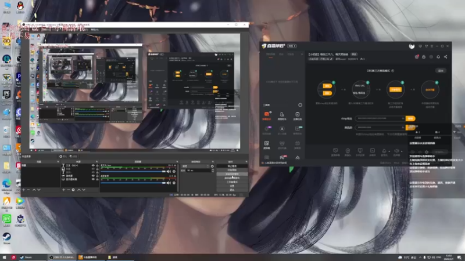
Task: Click share icon in live companion header
Action: tap(445, 57)
